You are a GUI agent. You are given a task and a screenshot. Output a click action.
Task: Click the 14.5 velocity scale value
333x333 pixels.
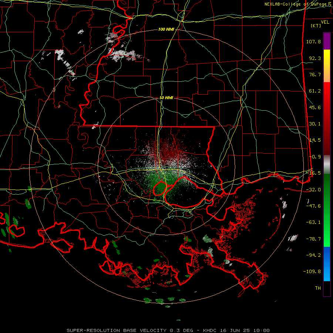[x=315, y=140]
